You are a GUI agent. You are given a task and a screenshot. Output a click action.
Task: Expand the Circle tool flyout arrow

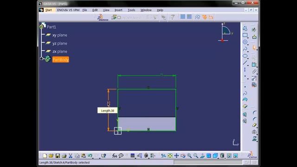[248, 45]
